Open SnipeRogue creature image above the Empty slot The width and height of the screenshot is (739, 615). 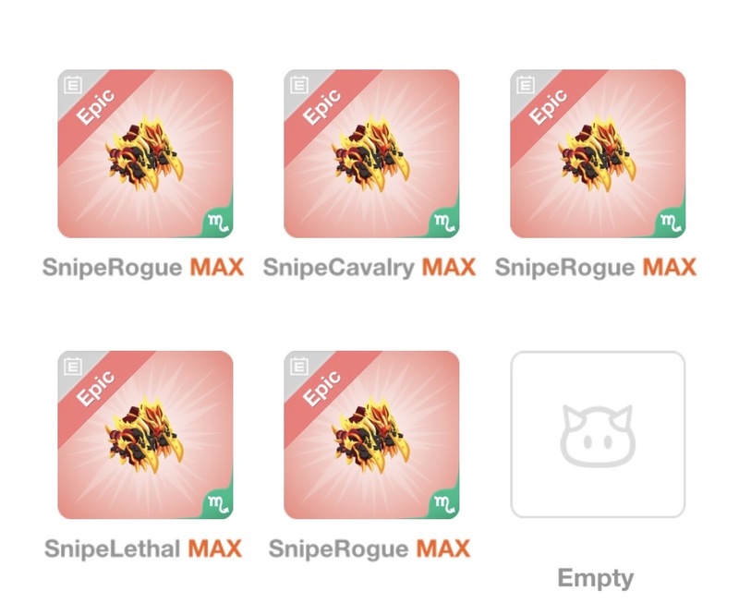598,154
